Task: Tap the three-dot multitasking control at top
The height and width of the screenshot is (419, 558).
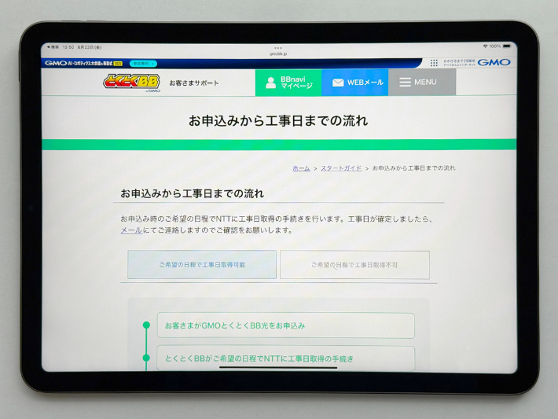Action: 278,48
